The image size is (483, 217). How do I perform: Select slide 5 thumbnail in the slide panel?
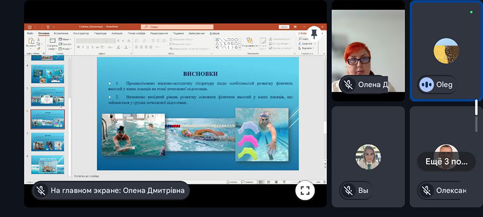tap(48, 96)
